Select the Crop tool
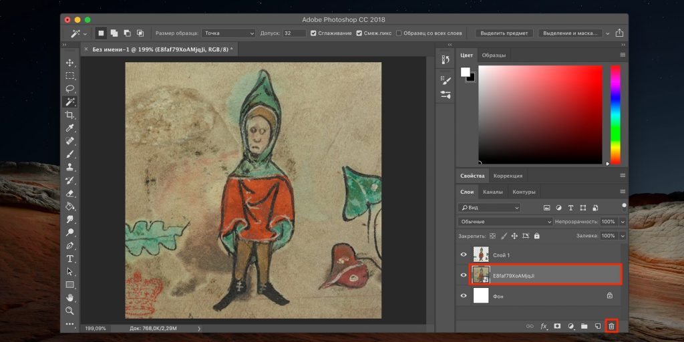The height and width of the screenshot is (342, 684). [x=69, y=115]
